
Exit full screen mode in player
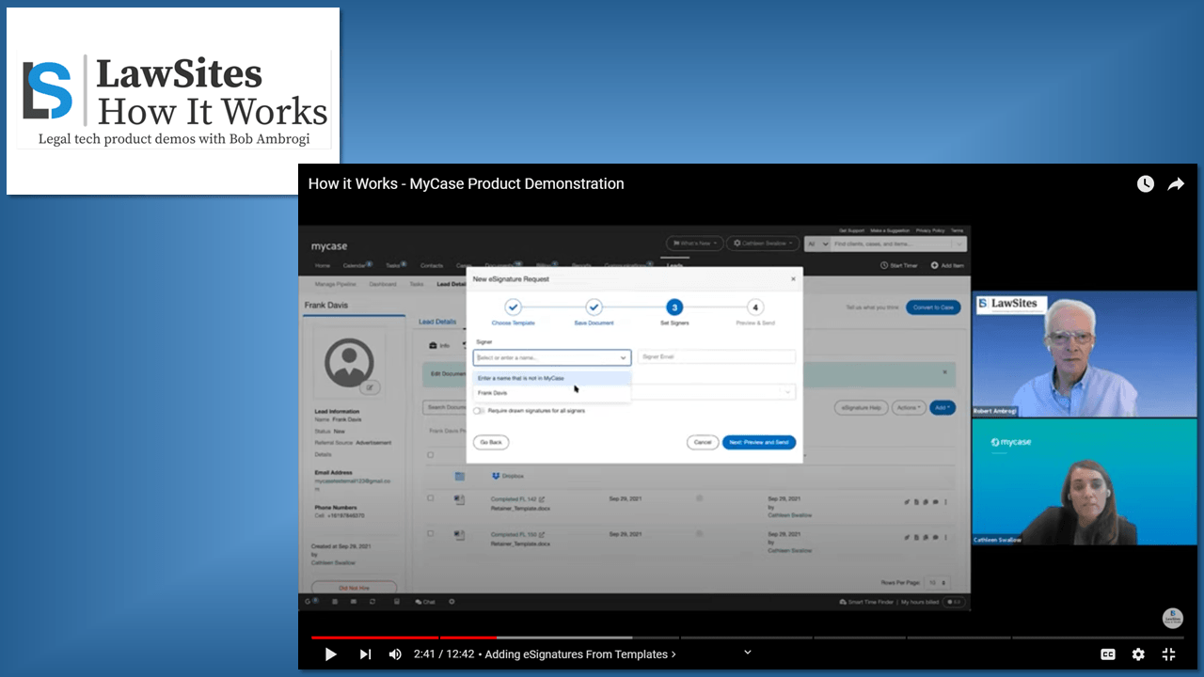(x=1169, y=654)
